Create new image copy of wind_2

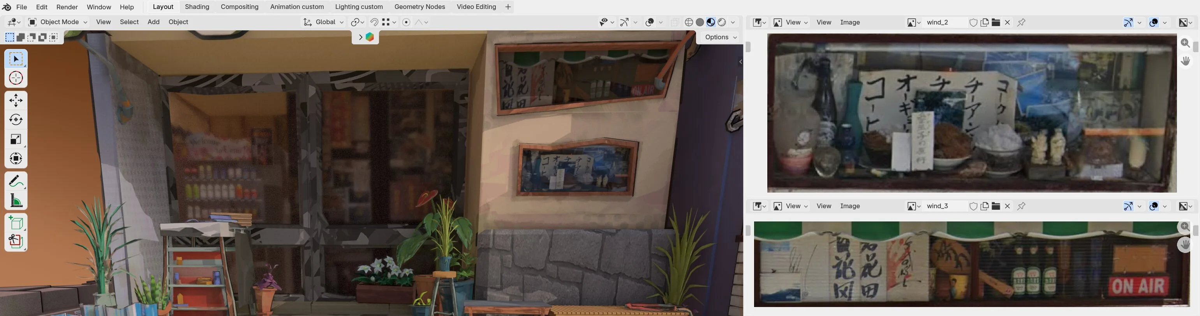click(984, 22)
